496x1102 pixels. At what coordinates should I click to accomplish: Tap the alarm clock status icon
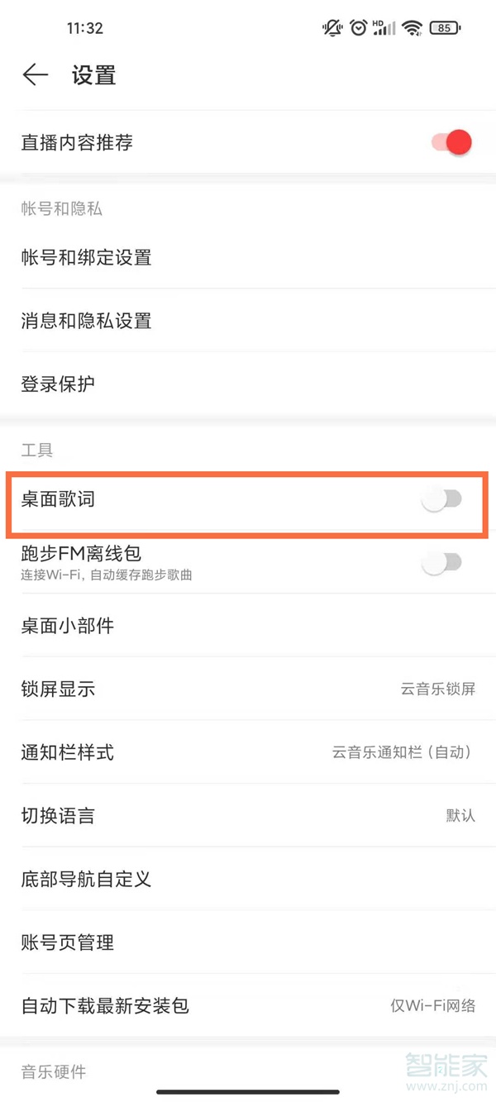(358, 28)
